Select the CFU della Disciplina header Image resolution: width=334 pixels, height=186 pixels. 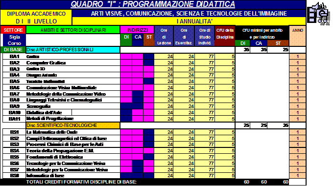225,36
